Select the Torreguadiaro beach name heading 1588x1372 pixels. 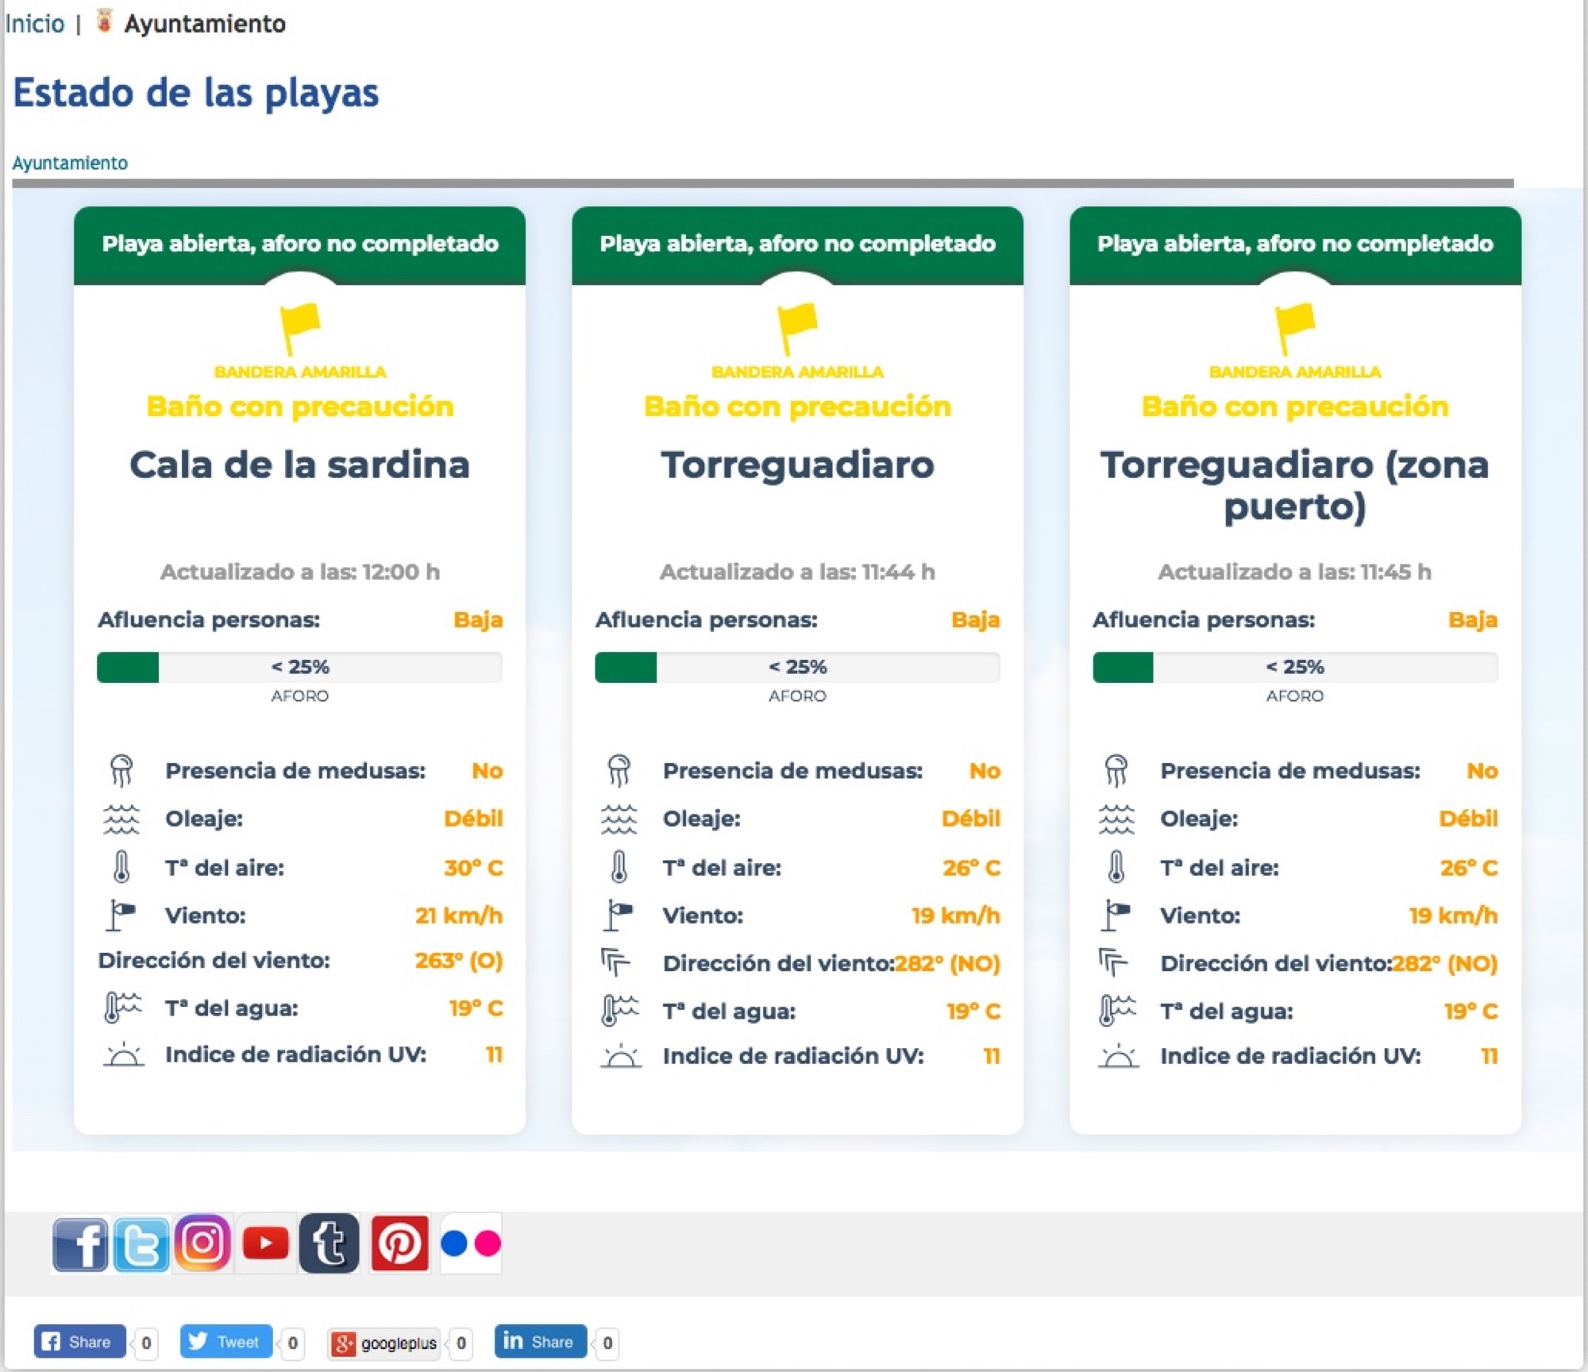[797, 464]
